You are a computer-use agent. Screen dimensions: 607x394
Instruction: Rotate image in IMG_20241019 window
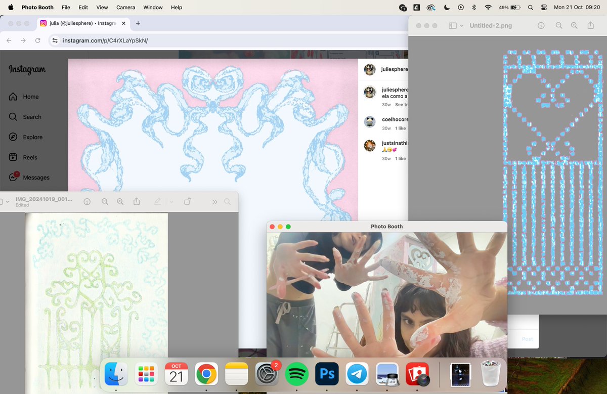[x=188, y=201]
